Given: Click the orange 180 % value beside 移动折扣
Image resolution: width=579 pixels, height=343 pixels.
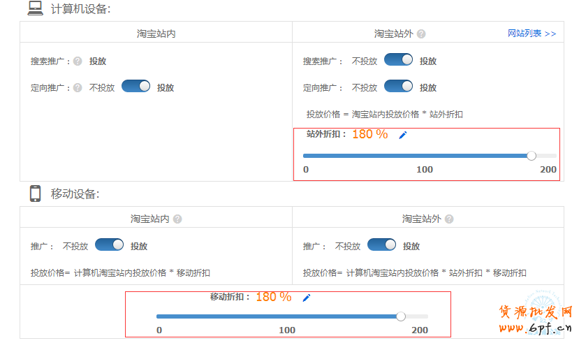Looking at the screenshot, I should point(273,297).
